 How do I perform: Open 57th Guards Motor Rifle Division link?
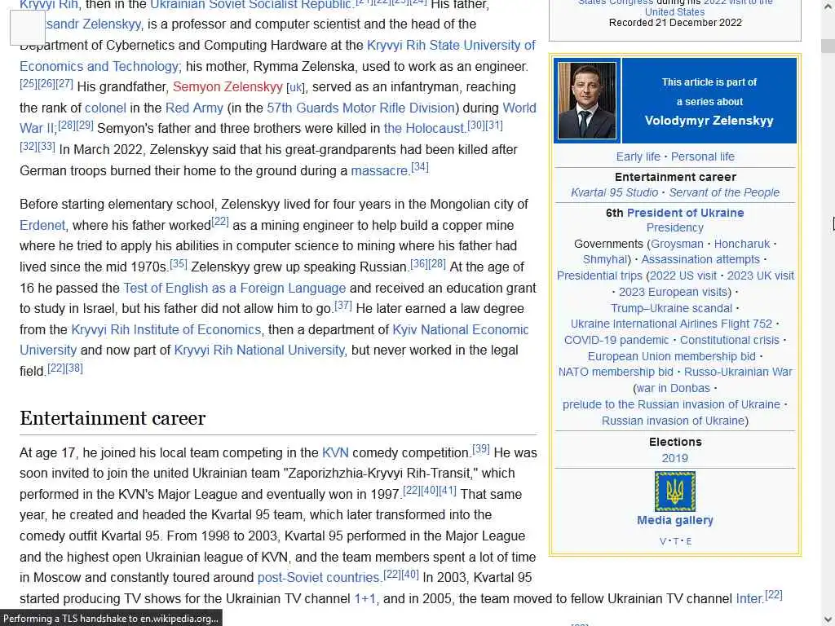pyautogui.click(x=360, y=108)
